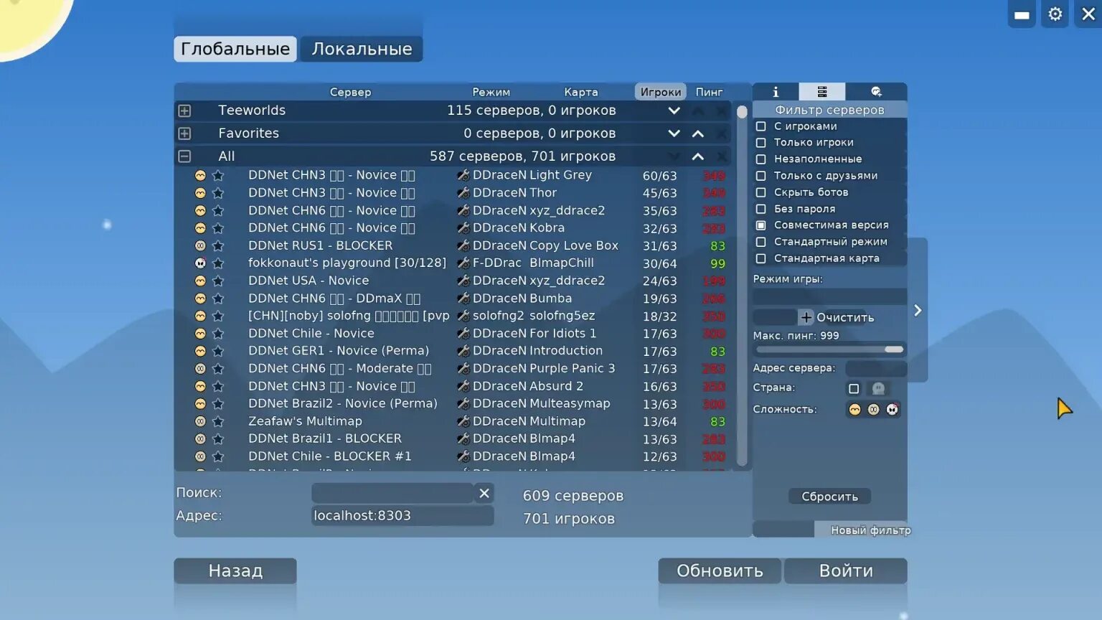This screenshot has height=620, width=1102.
Task: Toggle favorite star for fokkonaut's playground
Action: coord(218,263)
